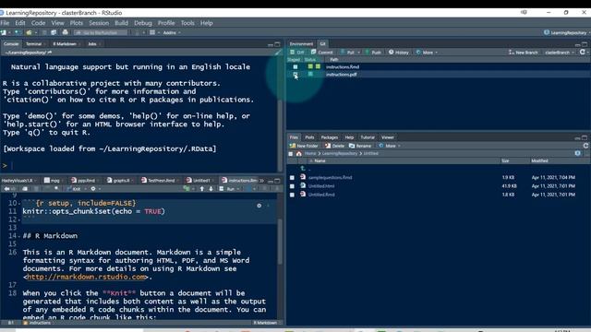This screenshot has height=332, width=591.
Task: Check the Untitled.html file checkbox
Action: pyautogui.click(x=292, y=186)
